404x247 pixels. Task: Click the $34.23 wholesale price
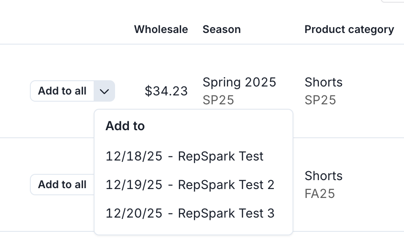(x=166, y=91)
